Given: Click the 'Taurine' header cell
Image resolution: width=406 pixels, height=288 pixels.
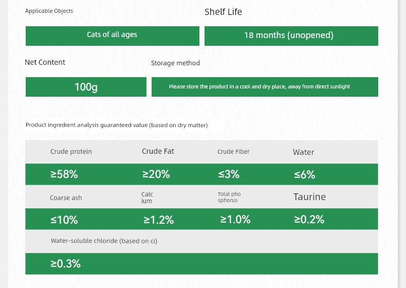Looking at the screenshot, I should pyautogui.click(x=309, y=197).
